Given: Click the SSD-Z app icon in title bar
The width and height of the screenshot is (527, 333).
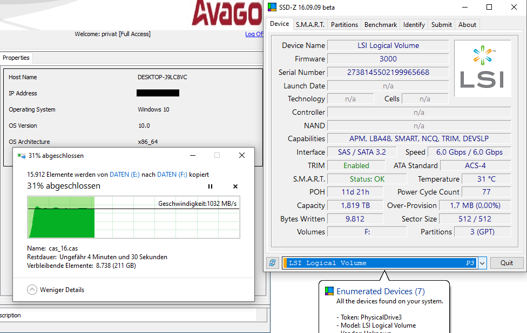Looking at the screenshot, I should (x=272, y=7).
